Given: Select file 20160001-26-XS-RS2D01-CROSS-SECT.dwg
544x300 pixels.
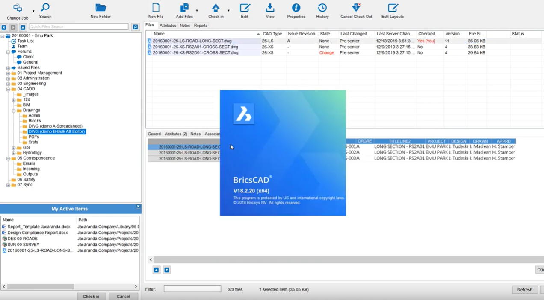Looking at the screenshot, I should coord(195,53).
